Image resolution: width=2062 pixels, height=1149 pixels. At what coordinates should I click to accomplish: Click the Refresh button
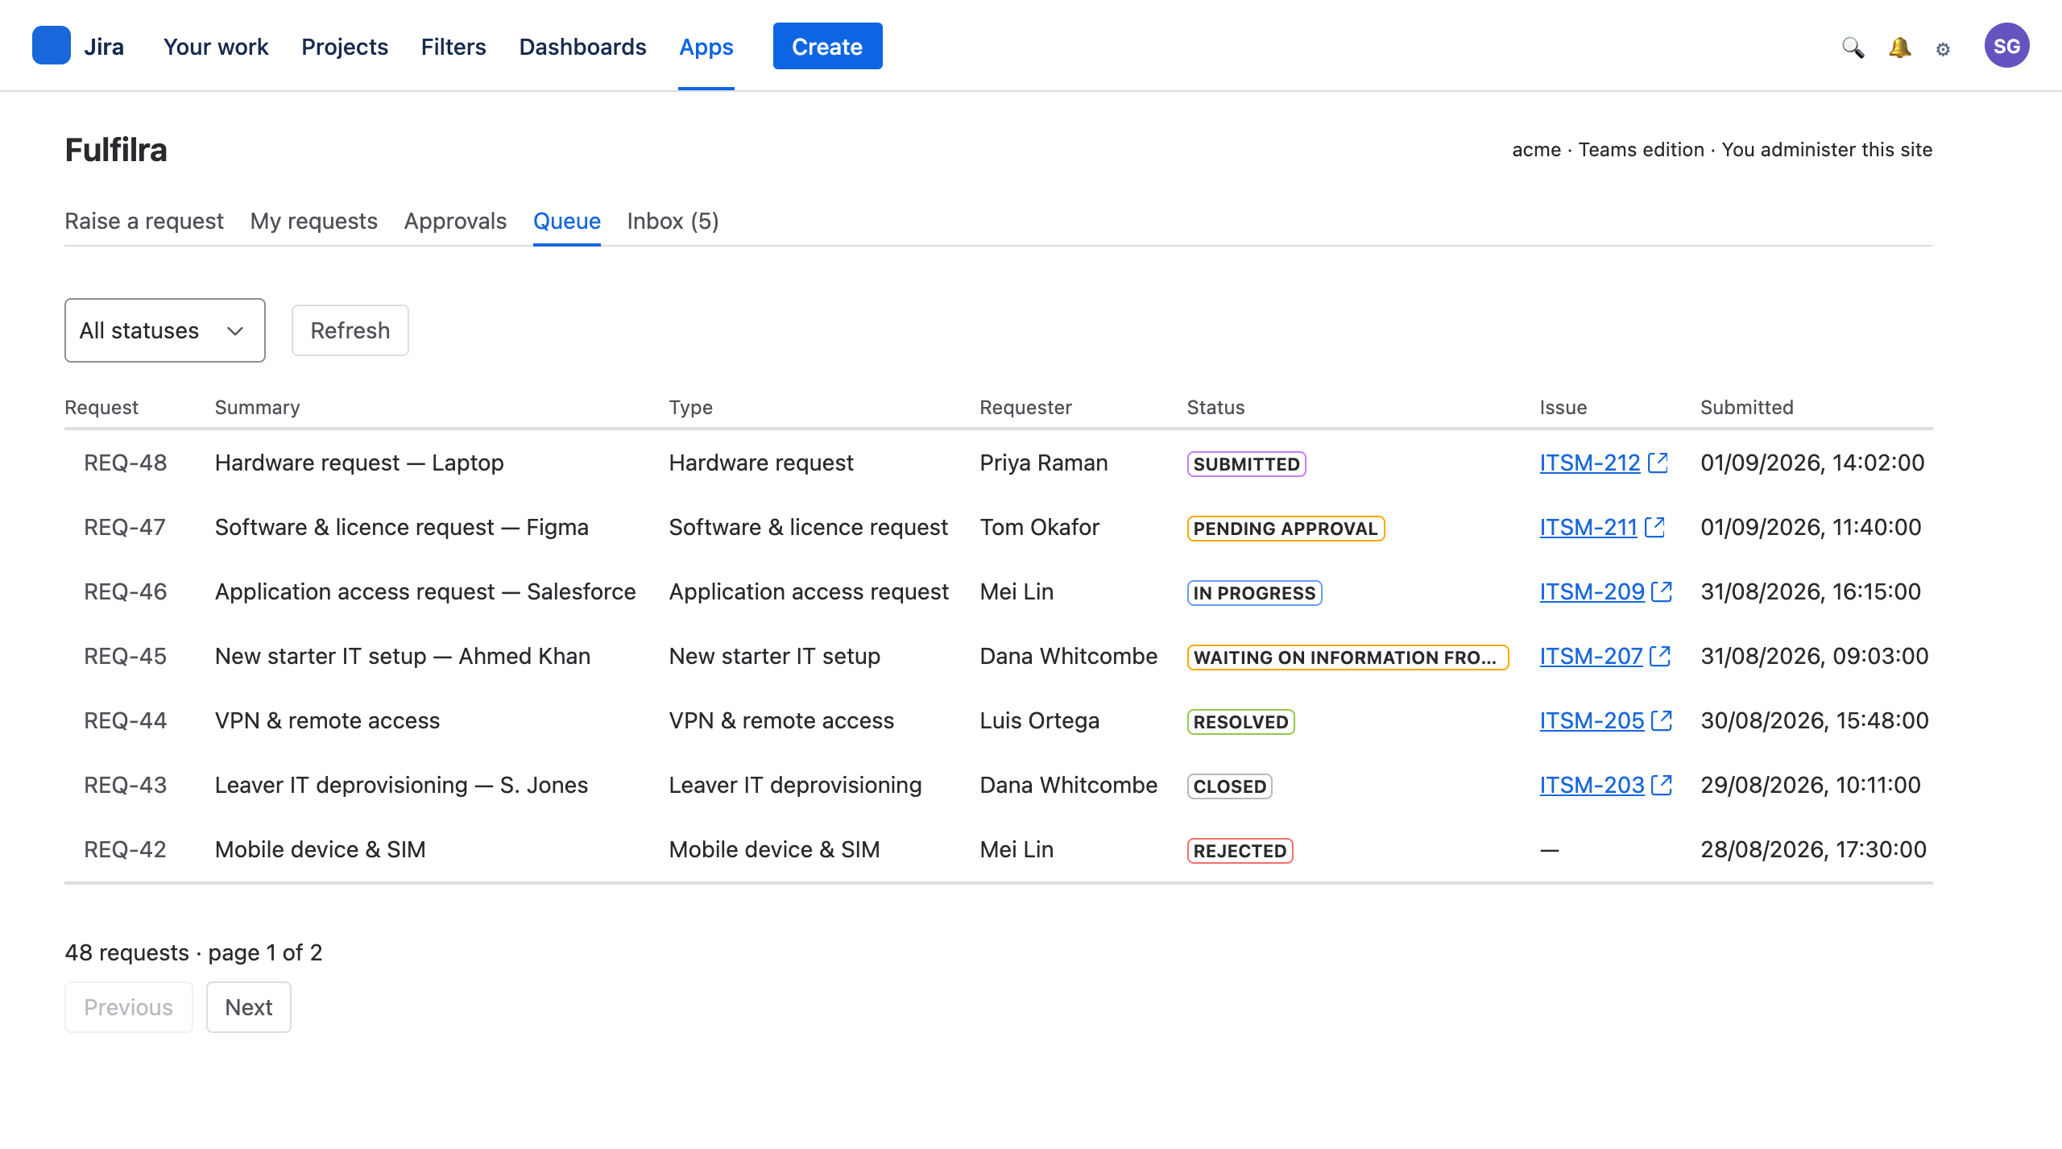[350, 330]
